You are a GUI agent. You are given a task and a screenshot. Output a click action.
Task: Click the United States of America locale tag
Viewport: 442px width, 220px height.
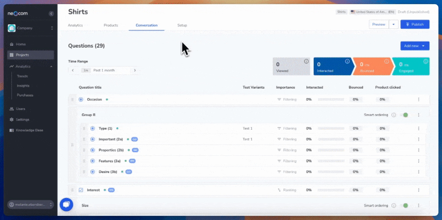pos(373,12)
